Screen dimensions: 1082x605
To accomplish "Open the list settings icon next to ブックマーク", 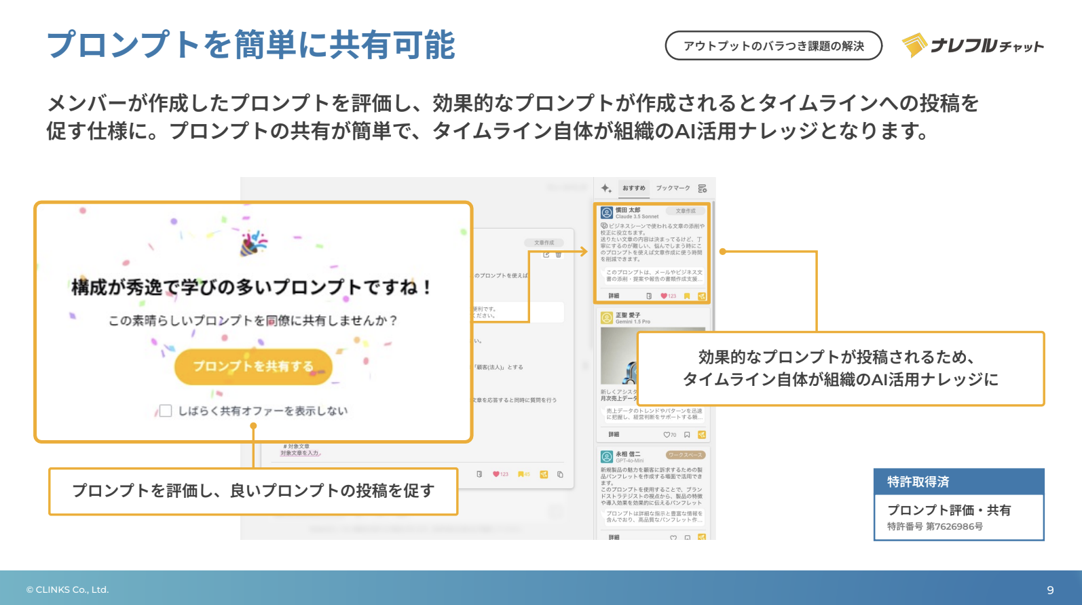I will [703, 189].
